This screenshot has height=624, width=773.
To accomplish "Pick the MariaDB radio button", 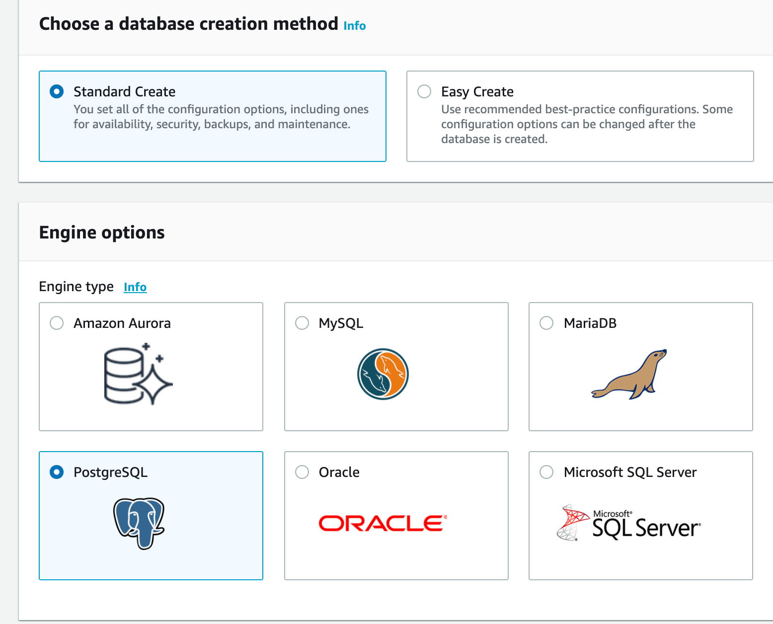I will click(546, 323).
